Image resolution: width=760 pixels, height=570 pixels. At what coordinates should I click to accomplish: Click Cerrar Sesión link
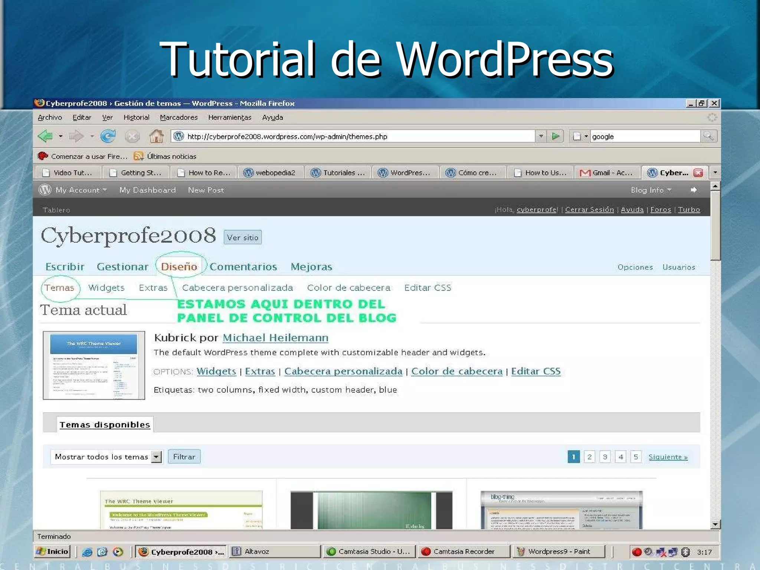pos(589,210)
